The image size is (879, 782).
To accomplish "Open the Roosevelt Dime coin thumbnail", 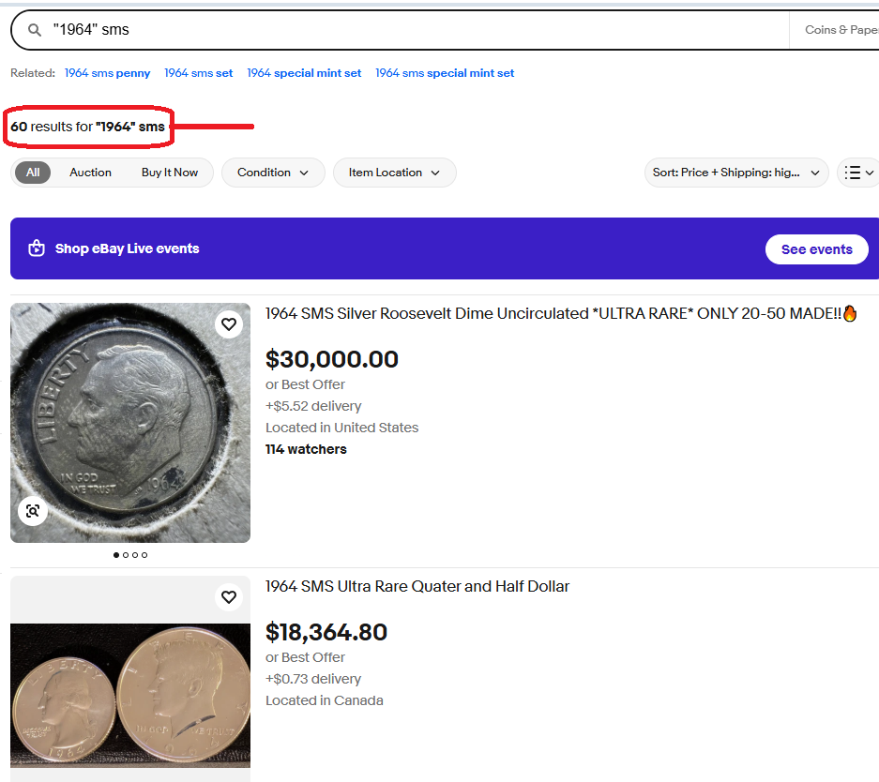I will pos(130,423).
